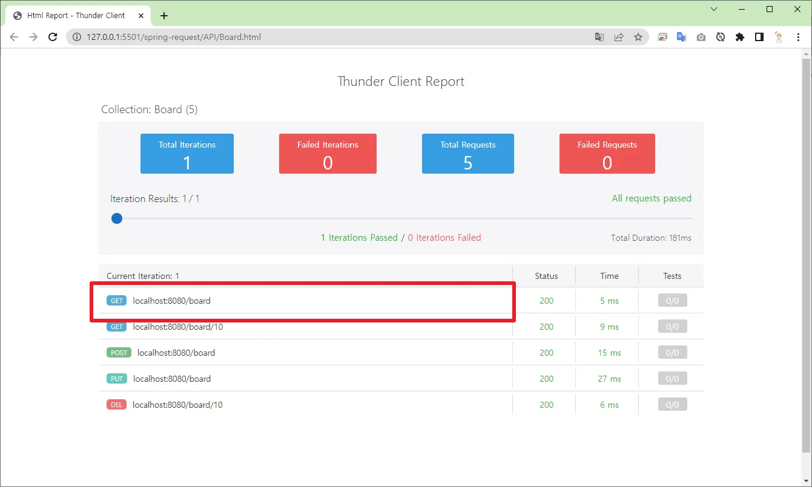
Task: Click the Failed Requests card
Action: (607, 154)
